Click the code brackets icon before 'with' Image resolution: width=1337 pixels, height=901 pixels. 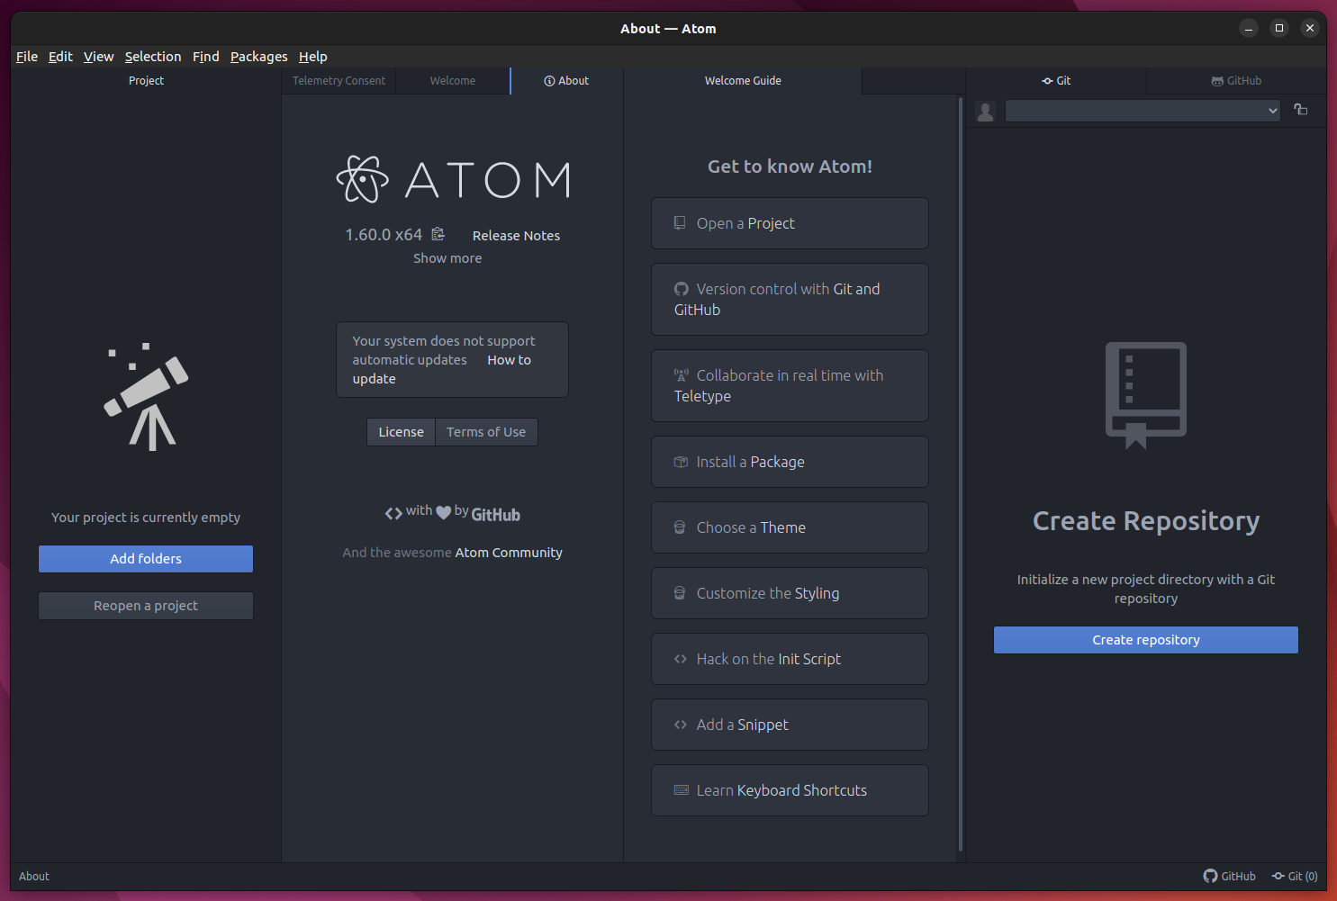[x=393, y=513]
